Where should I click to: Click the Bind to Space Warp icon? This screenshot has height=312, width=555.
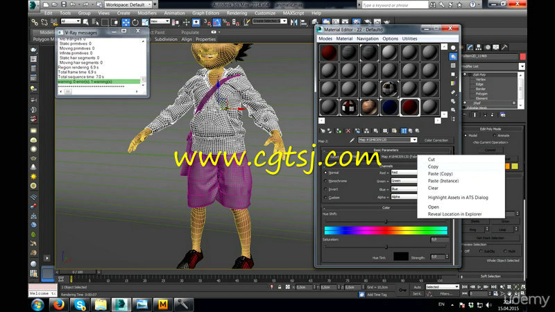pos(54,22)
